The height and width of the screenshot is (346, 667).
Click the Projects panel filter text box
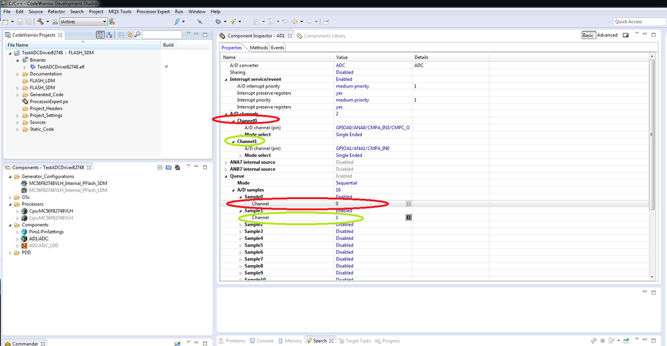(x=162, y=35)
